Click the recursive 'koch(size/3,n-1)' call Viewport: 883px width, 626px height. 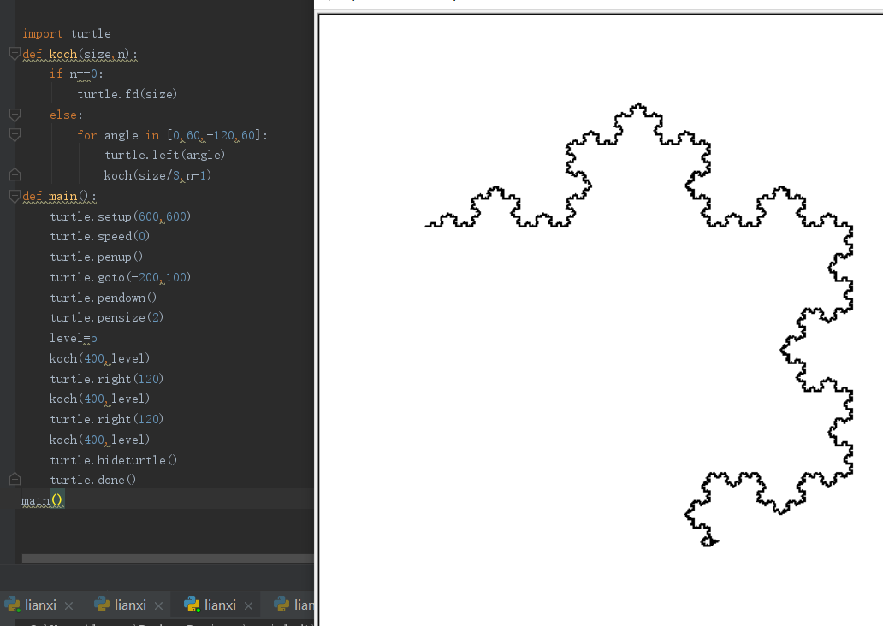click(157, 175)
